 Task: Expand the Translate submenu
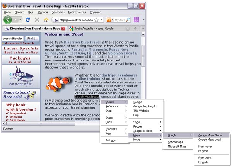[114, 129]
